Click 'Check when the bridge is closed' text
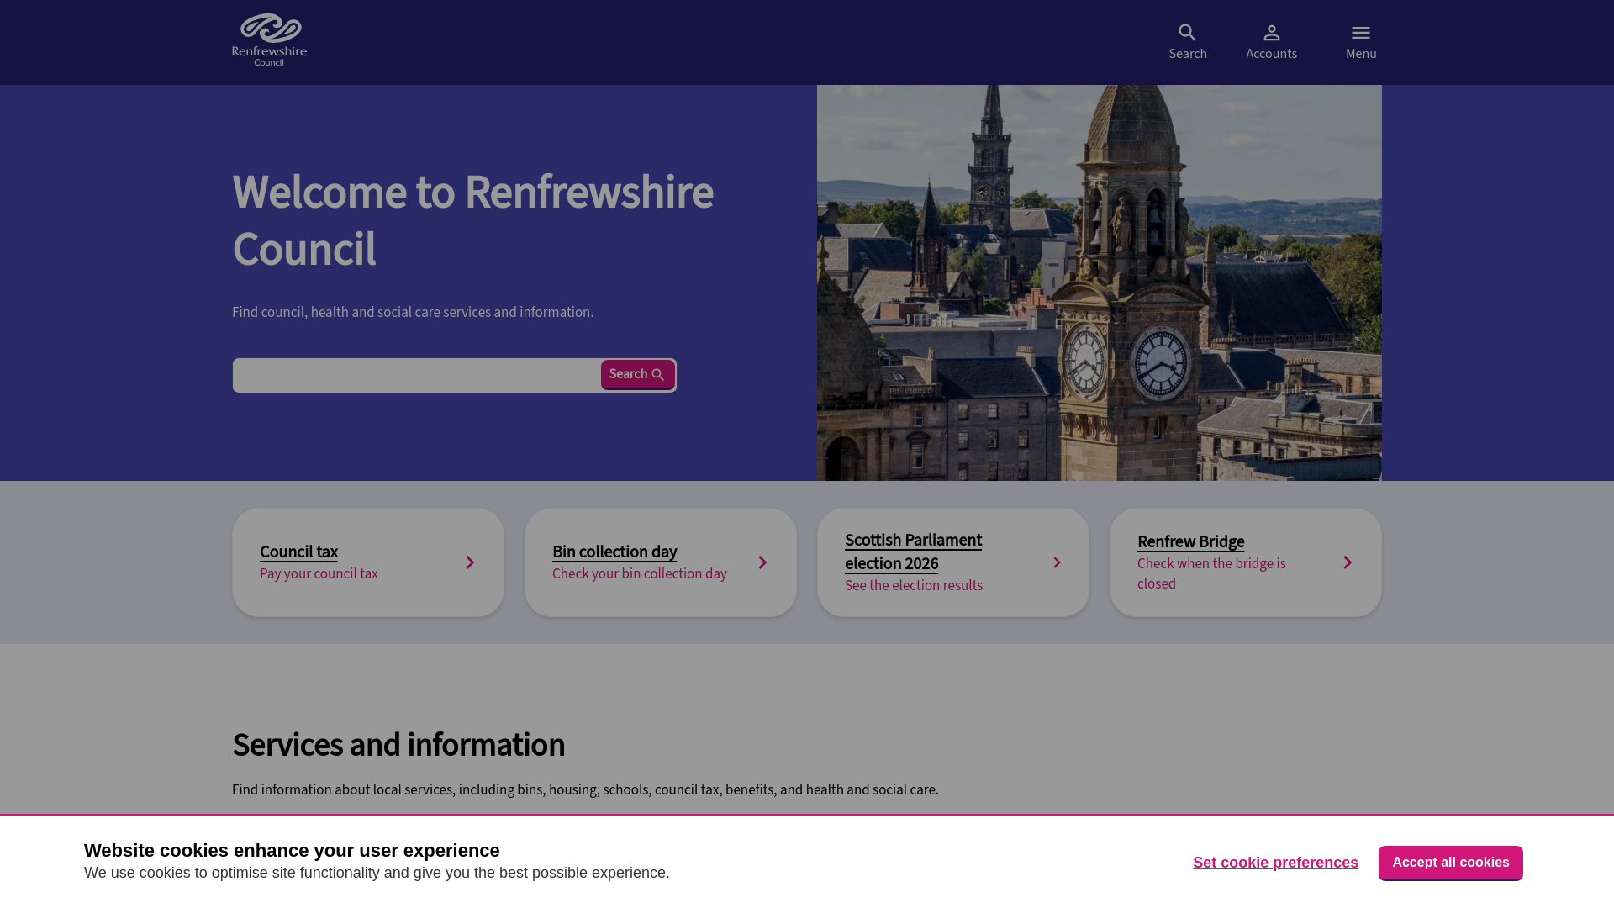The image size is (1614, 908). point(1211,574)
